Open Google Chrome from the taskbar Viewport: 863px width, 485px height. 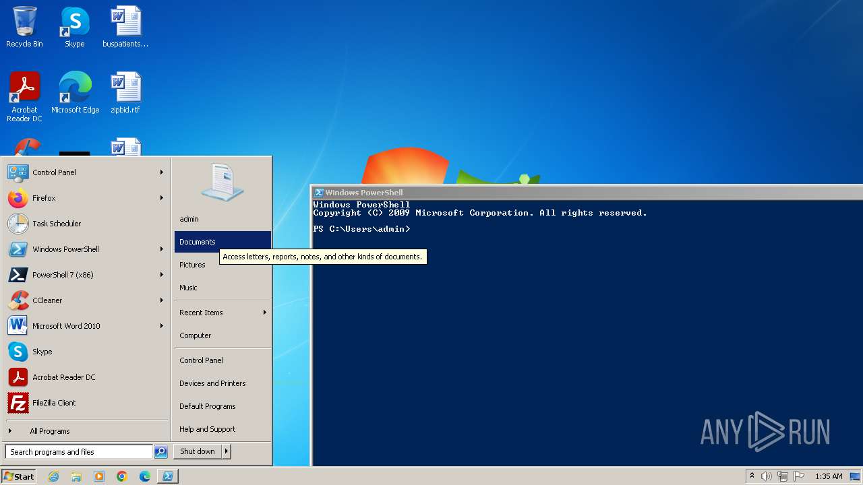pos(122,476)
